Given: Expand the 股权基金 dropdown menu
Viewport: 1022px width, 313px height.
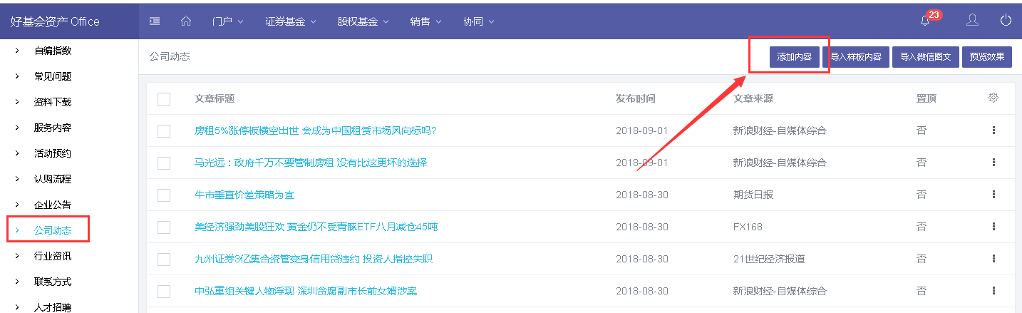Looking at the screenshot, I should 363,21.
